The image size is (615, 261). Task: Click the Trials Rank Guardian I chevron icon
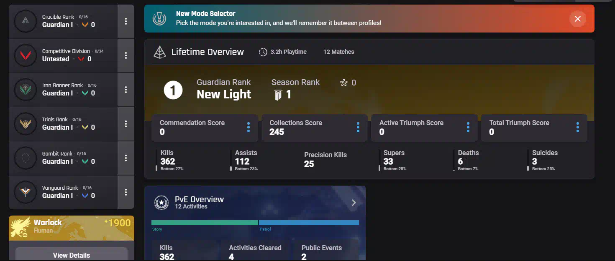pyautogui.click(x=85, y=128)
